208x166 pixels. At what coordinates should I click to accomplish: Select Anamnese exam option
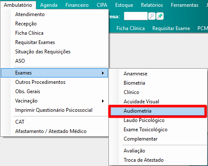135,74
